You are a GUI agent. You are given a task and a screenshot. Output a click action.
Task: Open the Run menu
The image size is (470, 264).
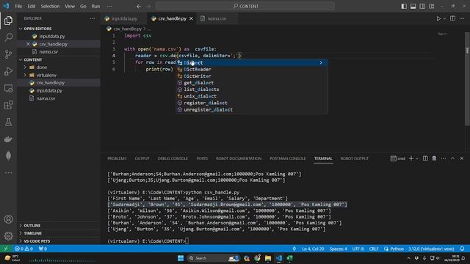click(95, 7)
